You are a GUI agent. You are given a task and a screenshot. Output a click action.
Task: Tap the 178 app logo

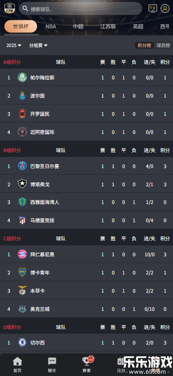pyautogui.click(x=10, y=8)
